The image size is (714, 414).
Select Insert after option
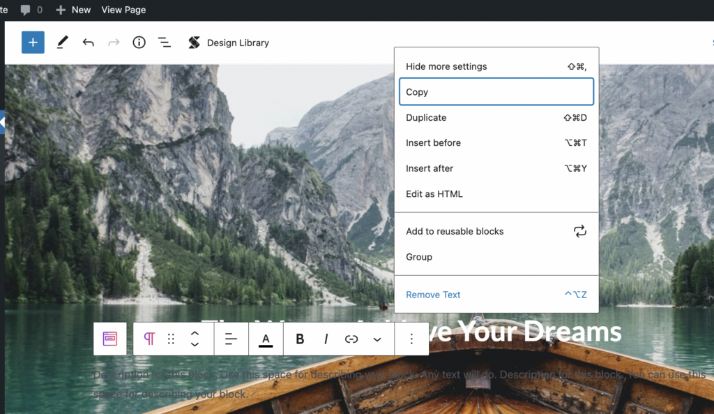[496, 168]
